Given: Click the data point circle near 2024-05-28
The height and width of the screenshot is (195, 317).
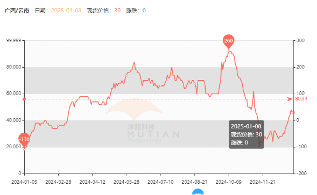Looking at the screenshot, I should click(126, 75).
